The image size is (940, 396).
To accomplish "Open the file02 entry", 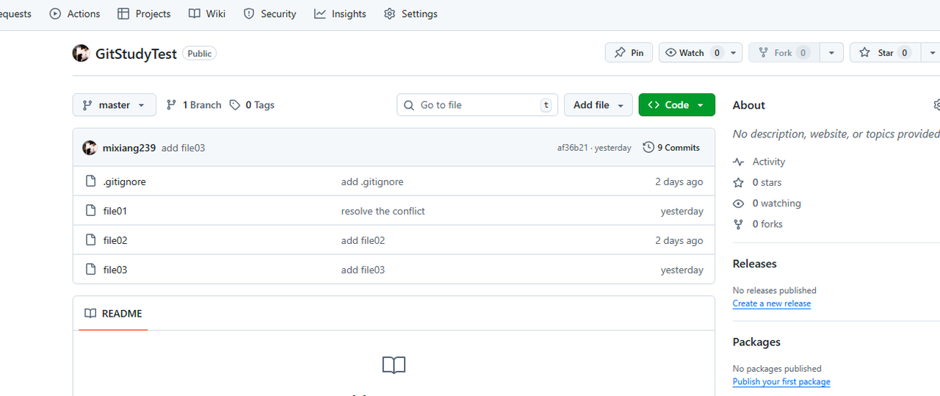I will pos(115,240).
